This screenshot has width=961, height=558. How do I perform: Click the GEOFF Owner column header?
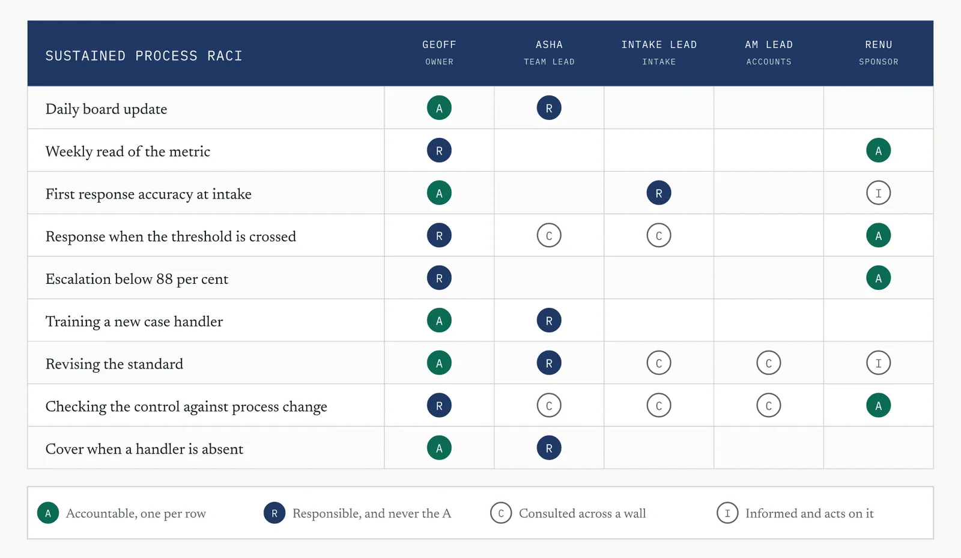coord(439,53)
